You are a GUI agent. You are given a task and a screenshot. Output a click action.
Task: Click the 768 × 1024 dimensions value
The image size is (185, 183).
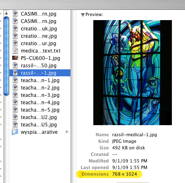click(124, 174)
